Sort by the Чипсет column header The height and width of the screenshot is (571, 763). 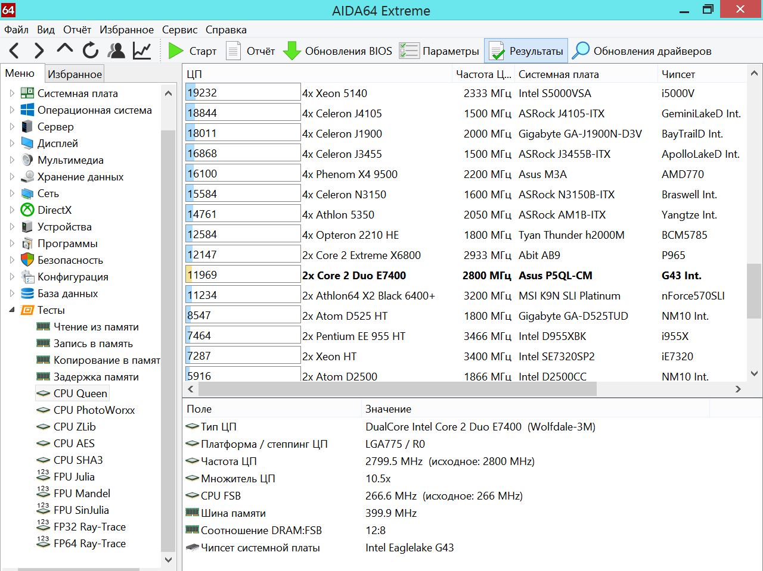[x=702, y=74]
